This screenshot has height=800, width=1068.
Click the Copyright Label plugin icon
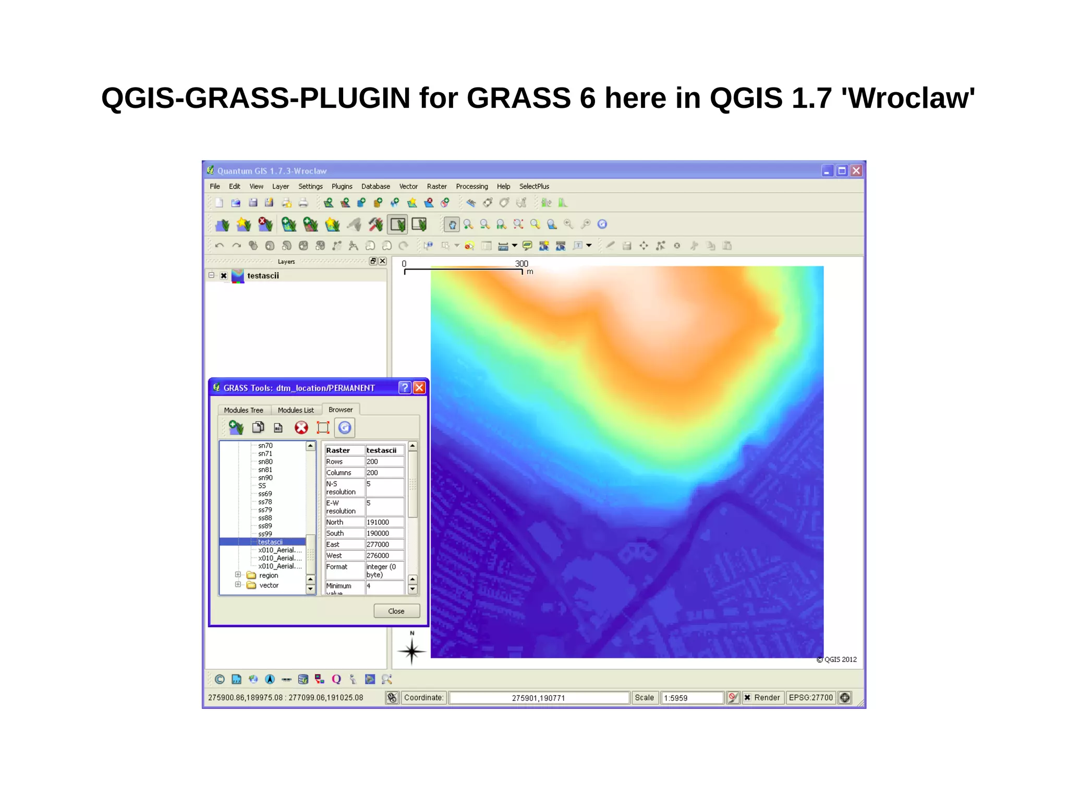[x=220, y=679]
